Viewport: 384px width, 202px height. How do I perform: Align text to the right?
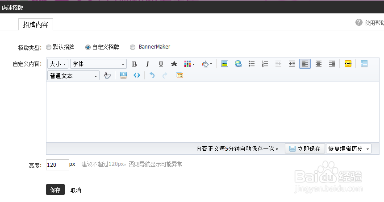click(x=332, y=64)
